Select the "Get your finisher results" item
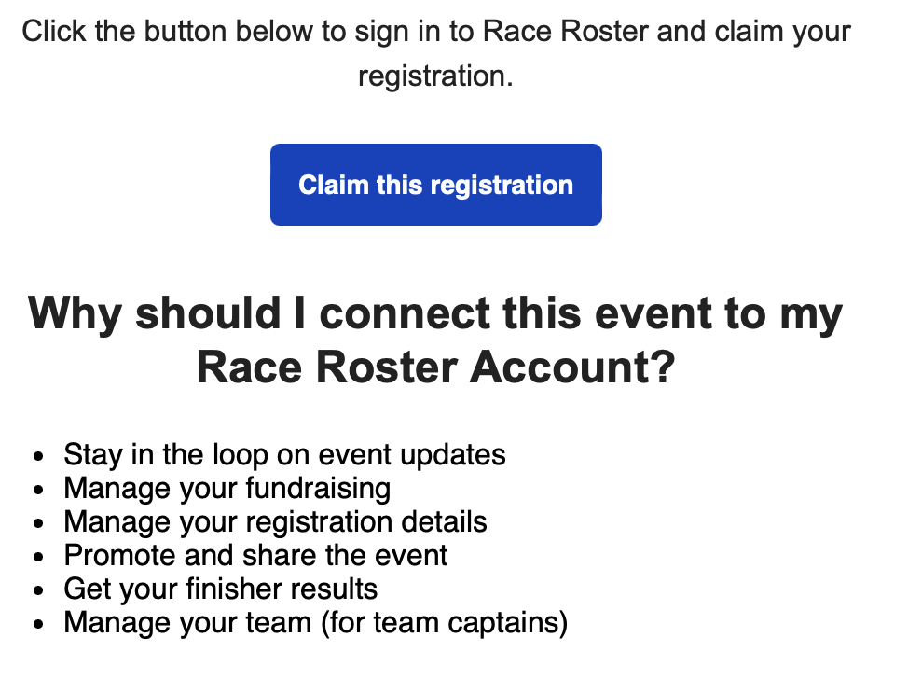Viewport: 908px width, 679px height. click(220, 589)
